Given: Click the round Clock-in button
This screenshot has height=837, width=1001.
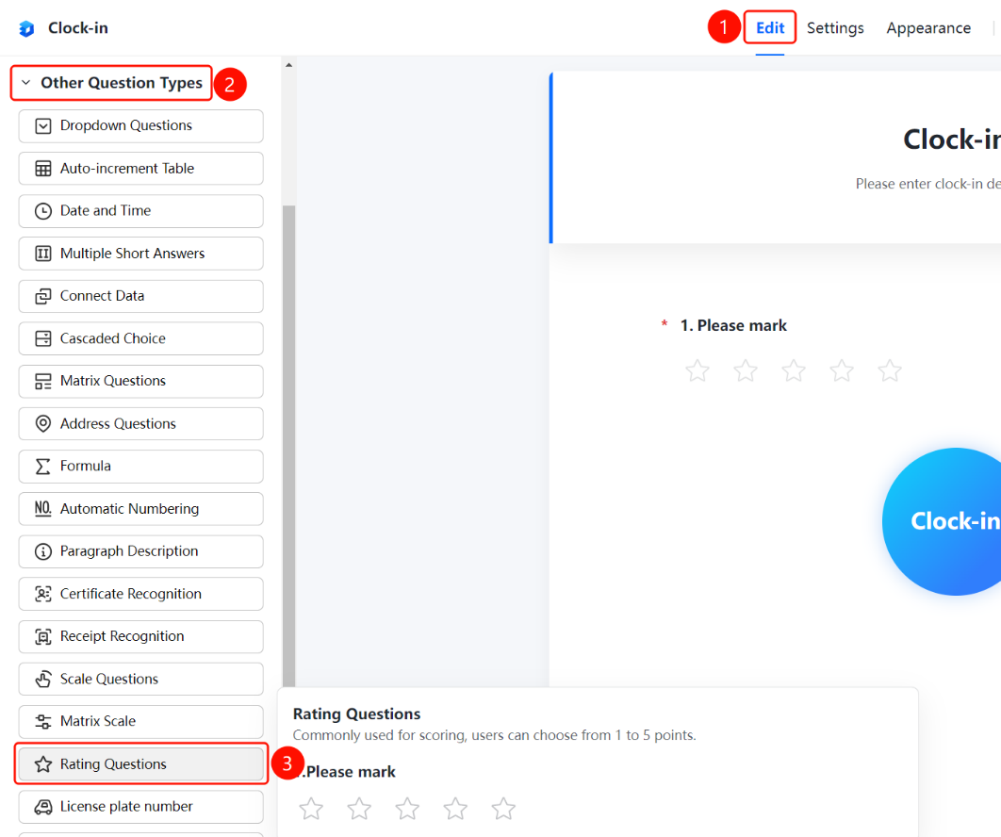Looking at the screenshot, I should (x=943, y=521).
